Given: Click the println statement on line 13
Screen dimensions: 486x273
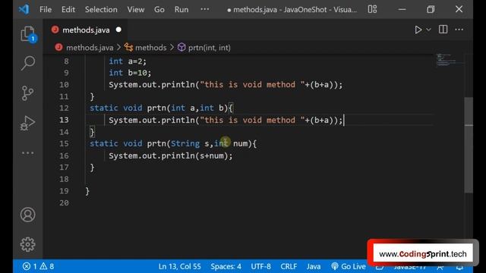Looking at the screenshot, I should tap(226, 120).
